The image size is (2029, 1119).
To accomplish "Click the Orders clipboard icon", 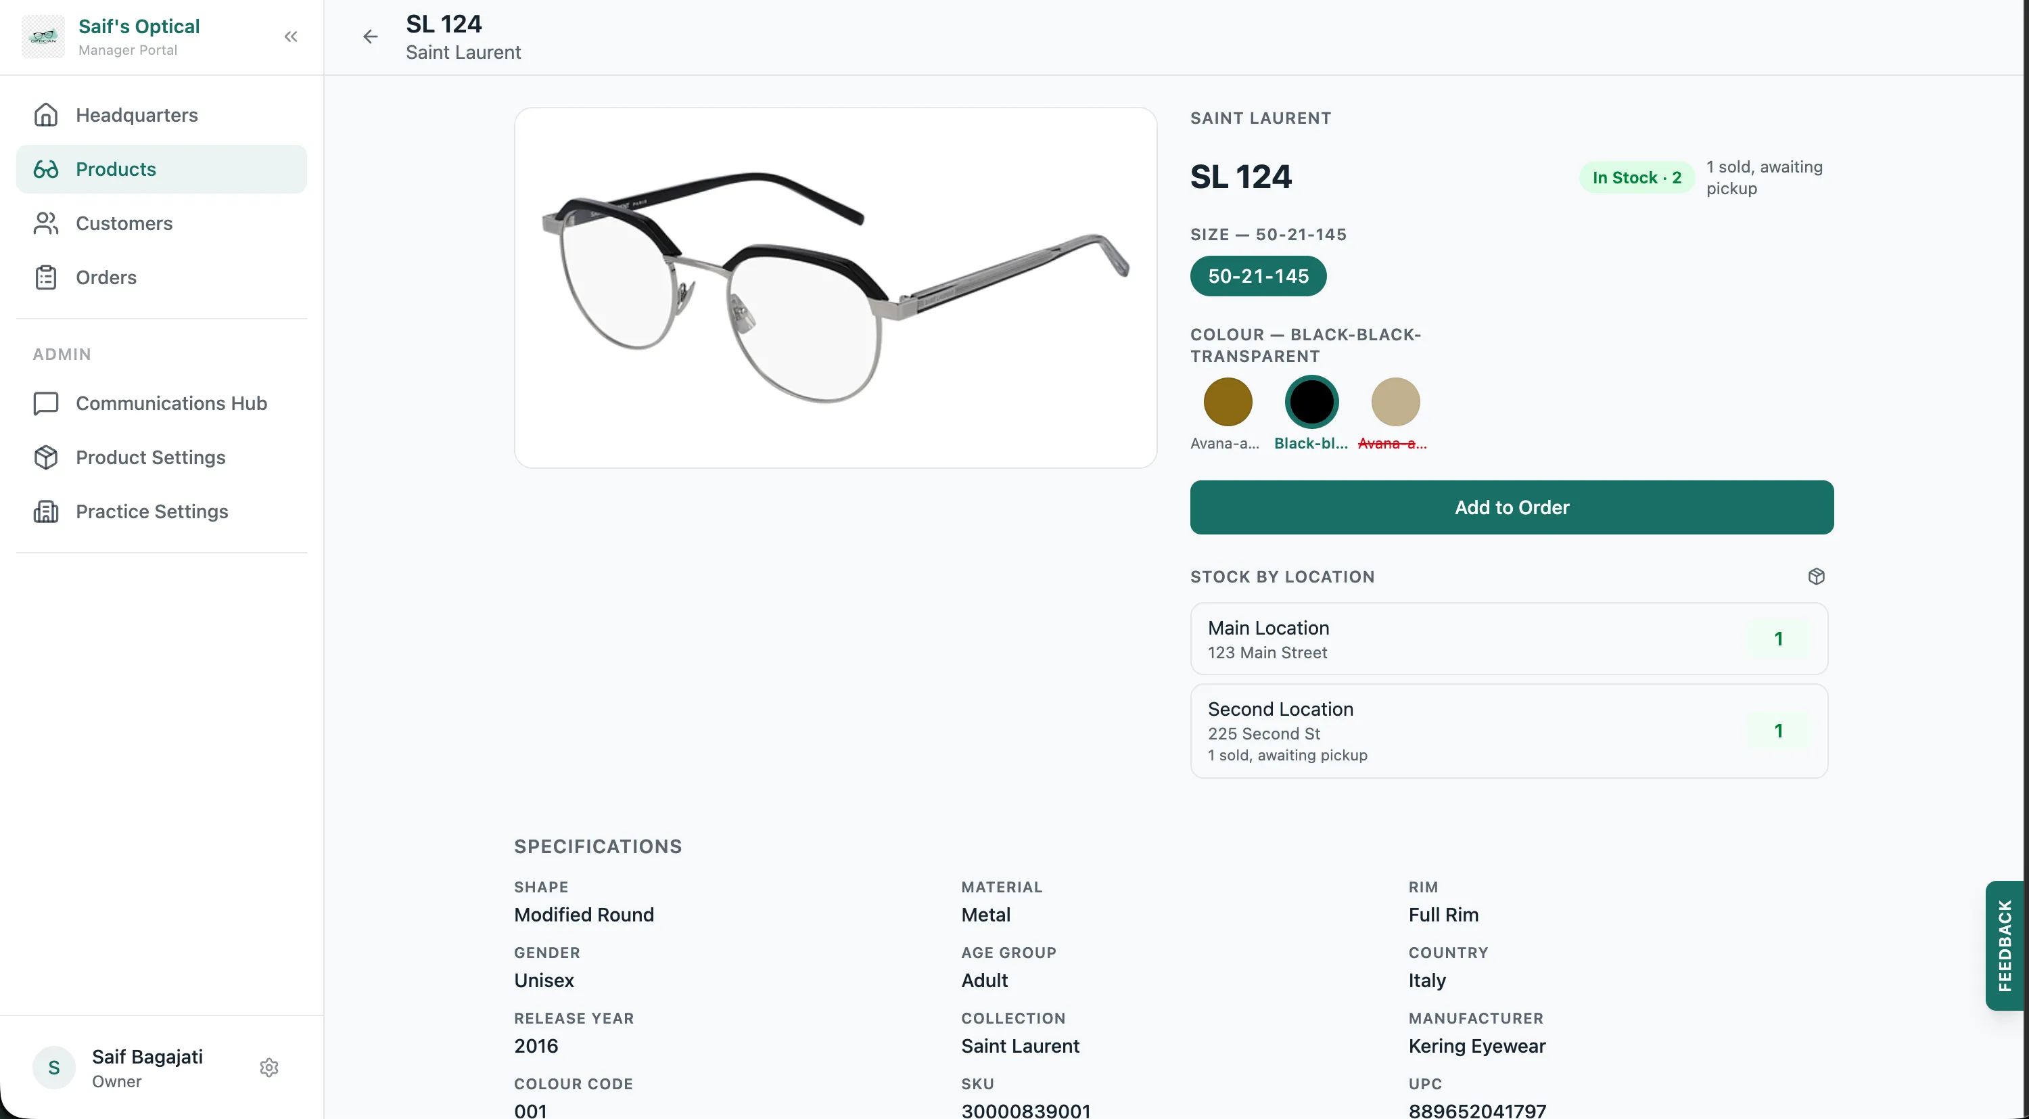I will [46, 277].
